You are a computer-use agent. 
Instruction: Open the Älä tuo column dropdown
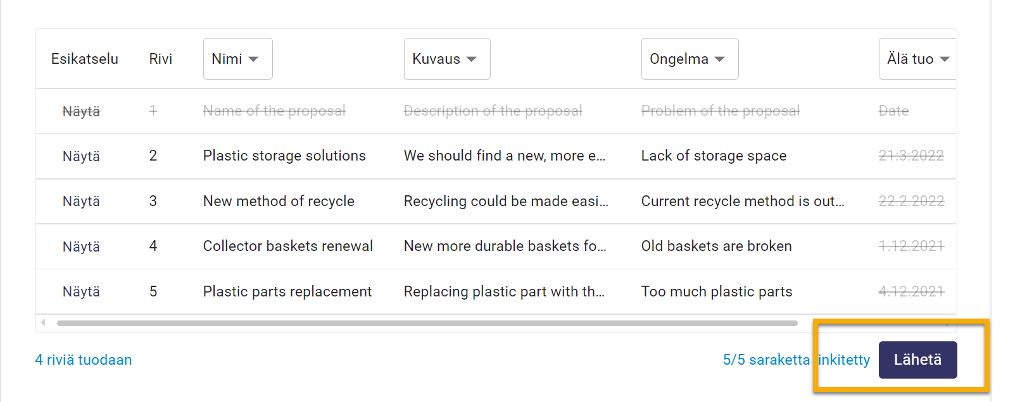[x=917, y=59]
